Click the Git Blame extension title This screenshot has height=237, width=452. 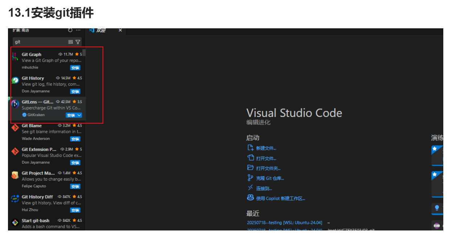click(x=32, y=126)
